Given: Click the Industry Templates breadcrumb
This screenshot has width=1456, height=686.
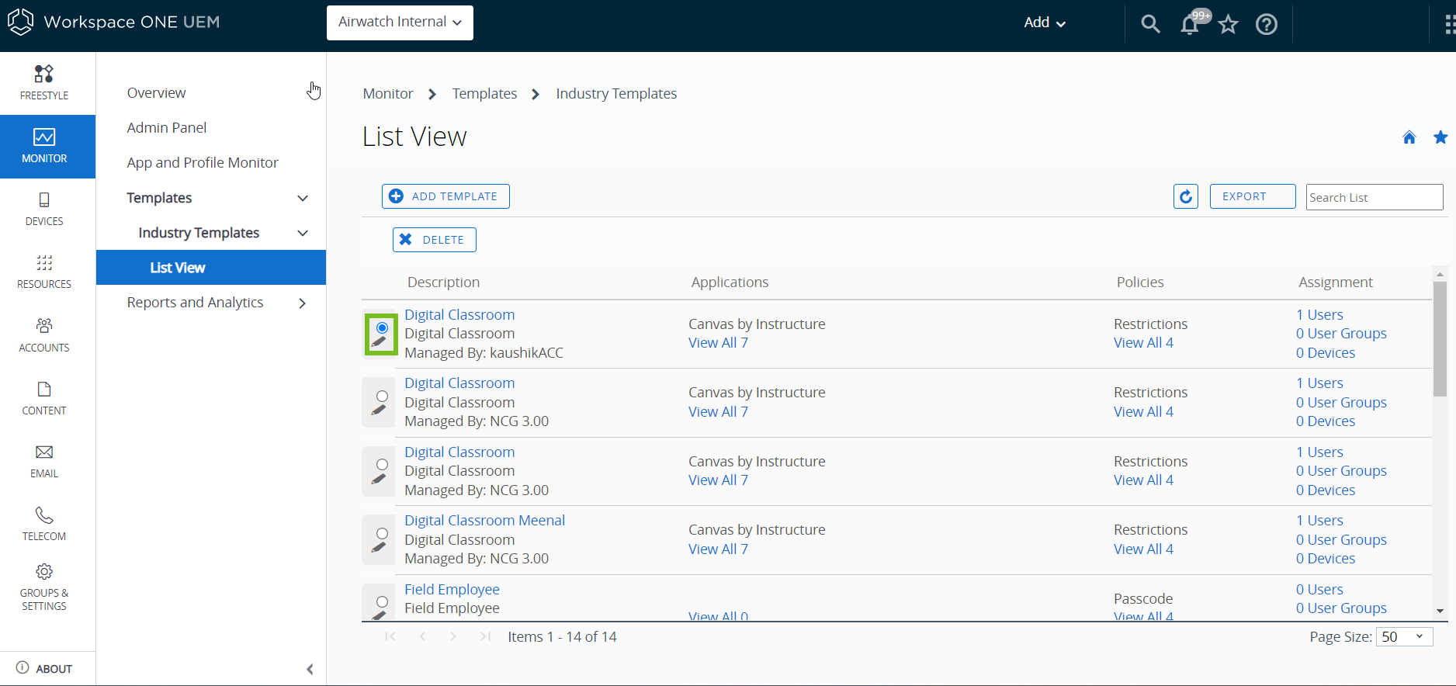Looking at the screenshot, I should click(x=616, y=93).
